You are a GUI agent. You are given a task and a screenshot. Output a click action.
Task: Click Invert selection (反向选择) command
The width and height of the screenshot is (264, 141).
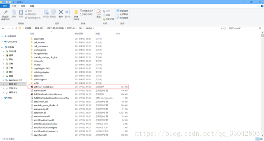(x=123, y=18)
